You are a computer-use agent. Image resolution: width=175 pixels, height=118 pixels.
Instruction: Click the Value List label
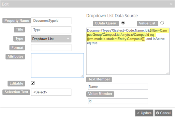pyautogui.click(x=147, y=23)
